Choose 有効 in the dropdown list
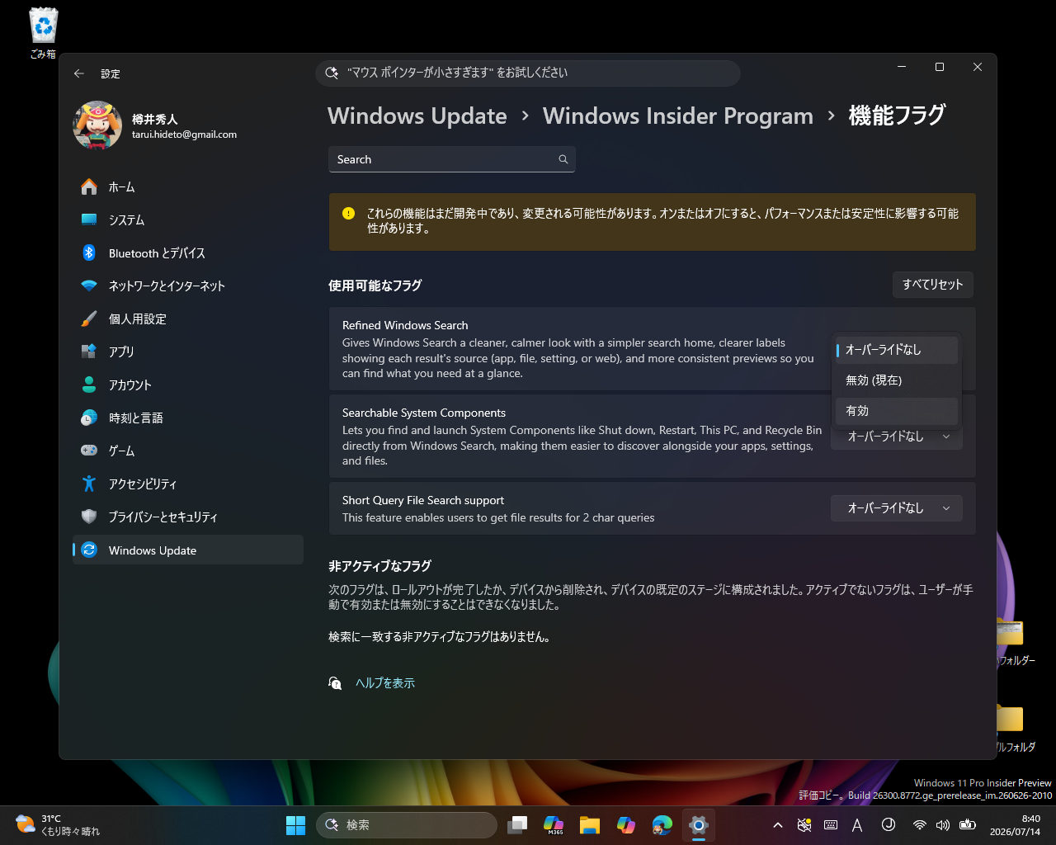The image size is (1056, 845). point(897,411)
